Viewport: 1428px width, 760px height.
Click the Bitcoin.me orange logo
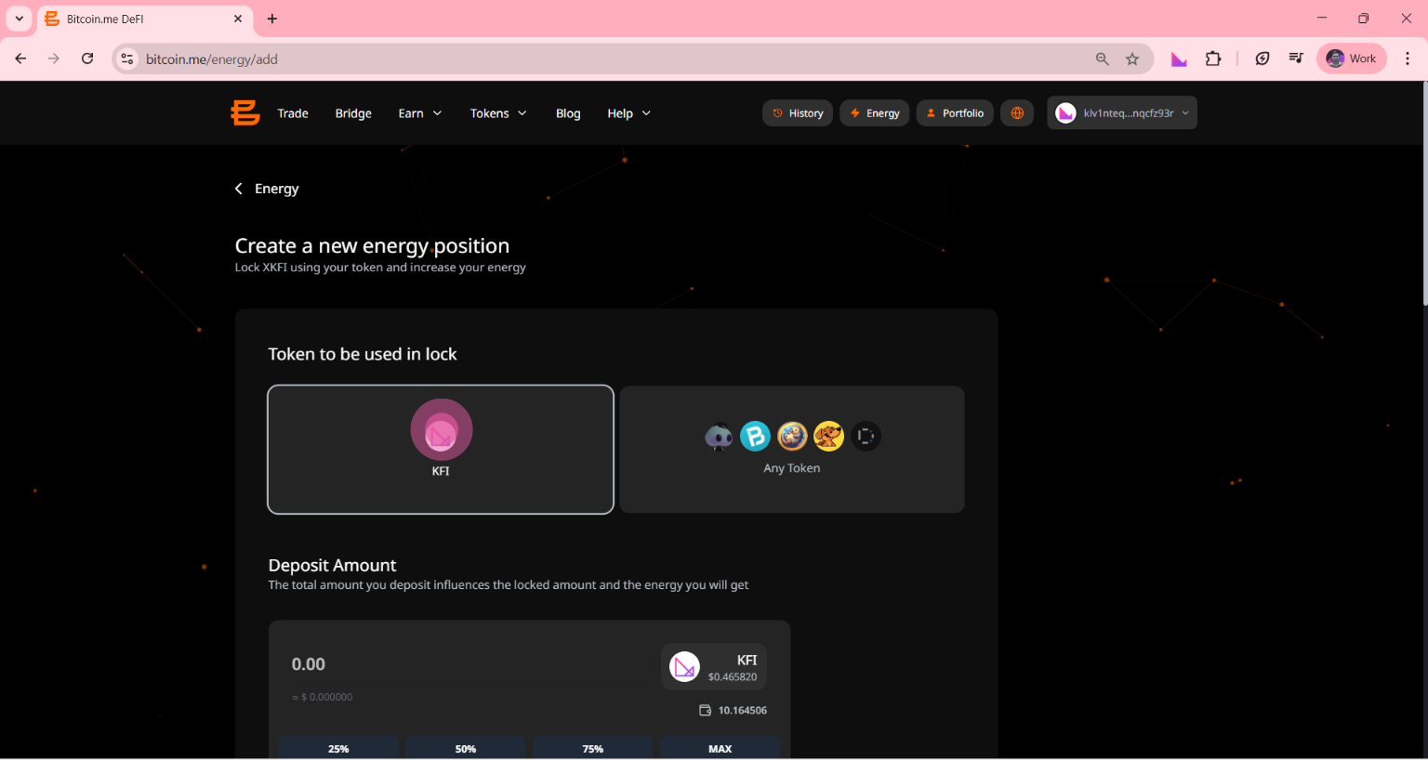[245, 113]
